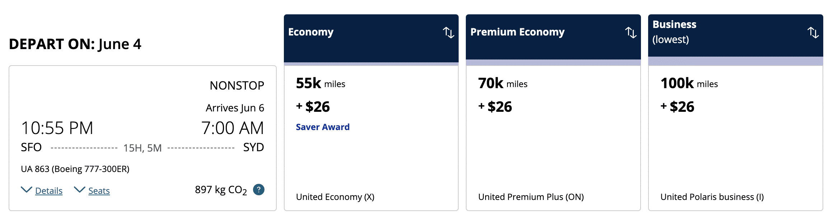Screen dimensions: 829x215
Task: Click the United Economy (X) fare label
Action: [x=335, y=197]
